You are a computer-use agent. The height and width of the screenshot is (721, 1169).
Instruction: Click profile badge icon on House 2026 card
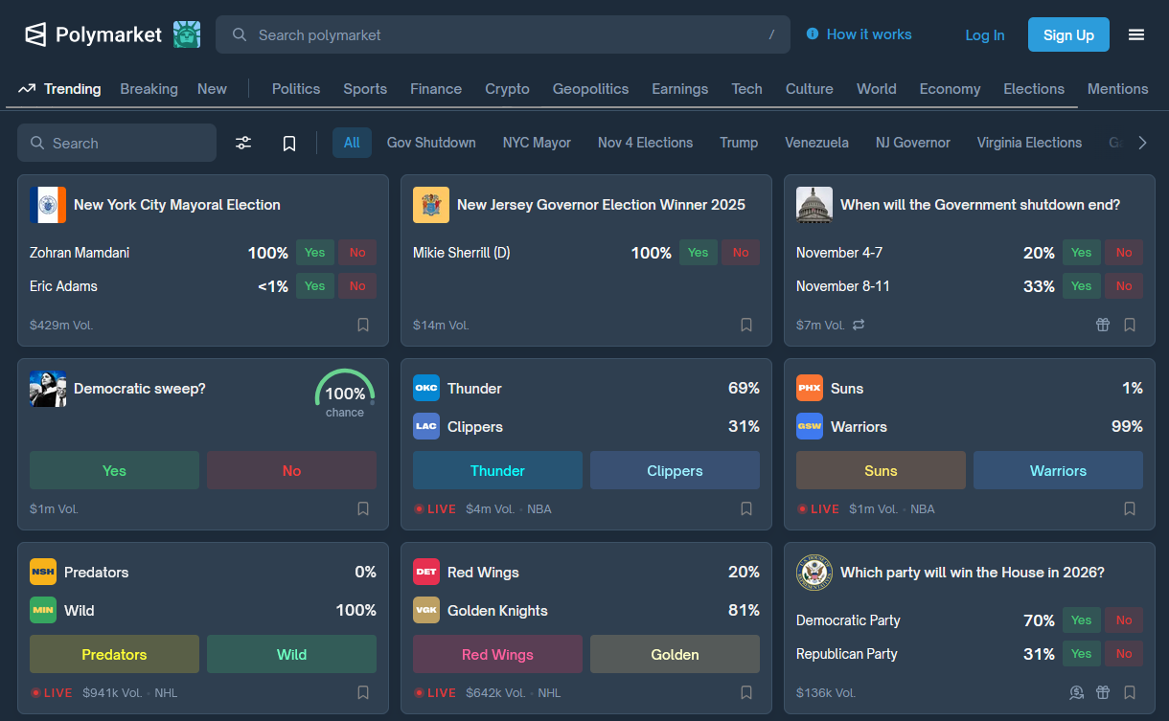tap(1076, 692)
